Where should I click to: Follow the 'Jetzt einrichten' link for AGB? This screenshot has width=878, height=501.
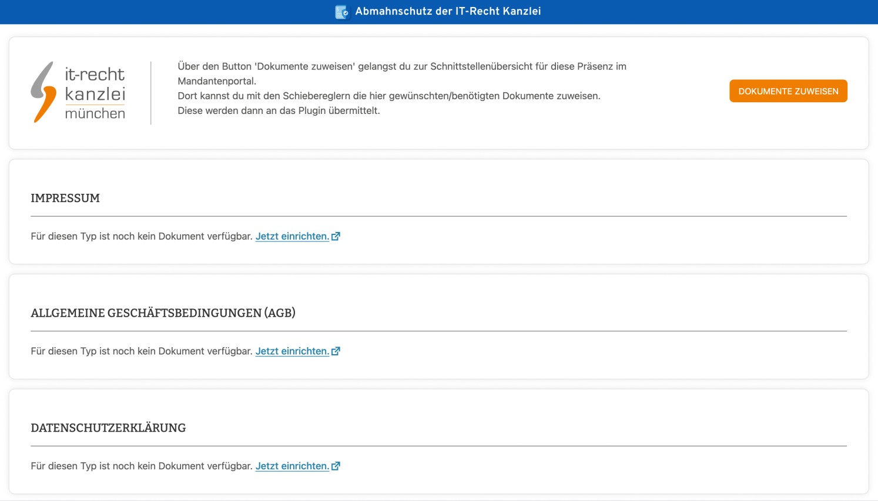point(292,351)
